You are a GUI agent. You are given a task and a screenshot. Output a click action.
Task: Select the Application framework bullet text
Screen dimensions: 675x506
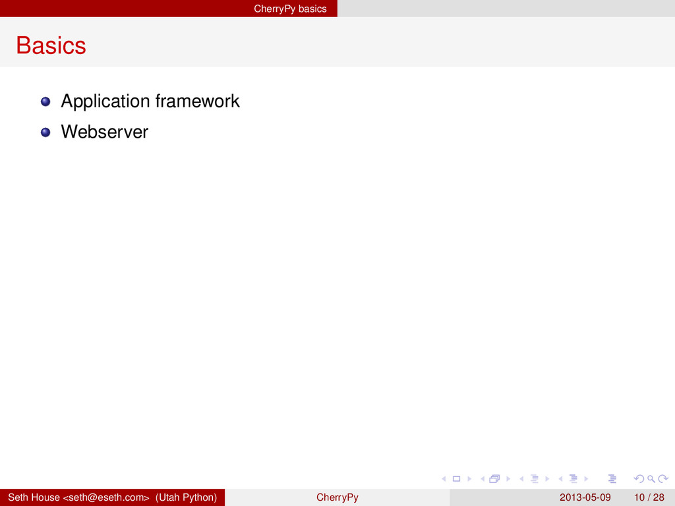point(150,101)
